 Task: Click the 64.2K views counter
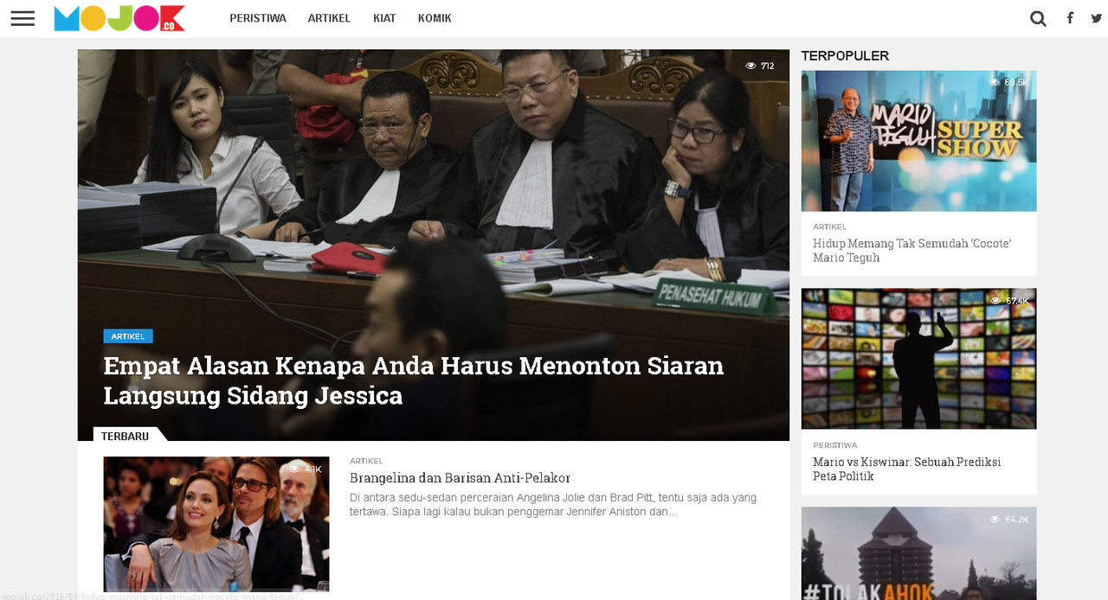click(1009, 520)
